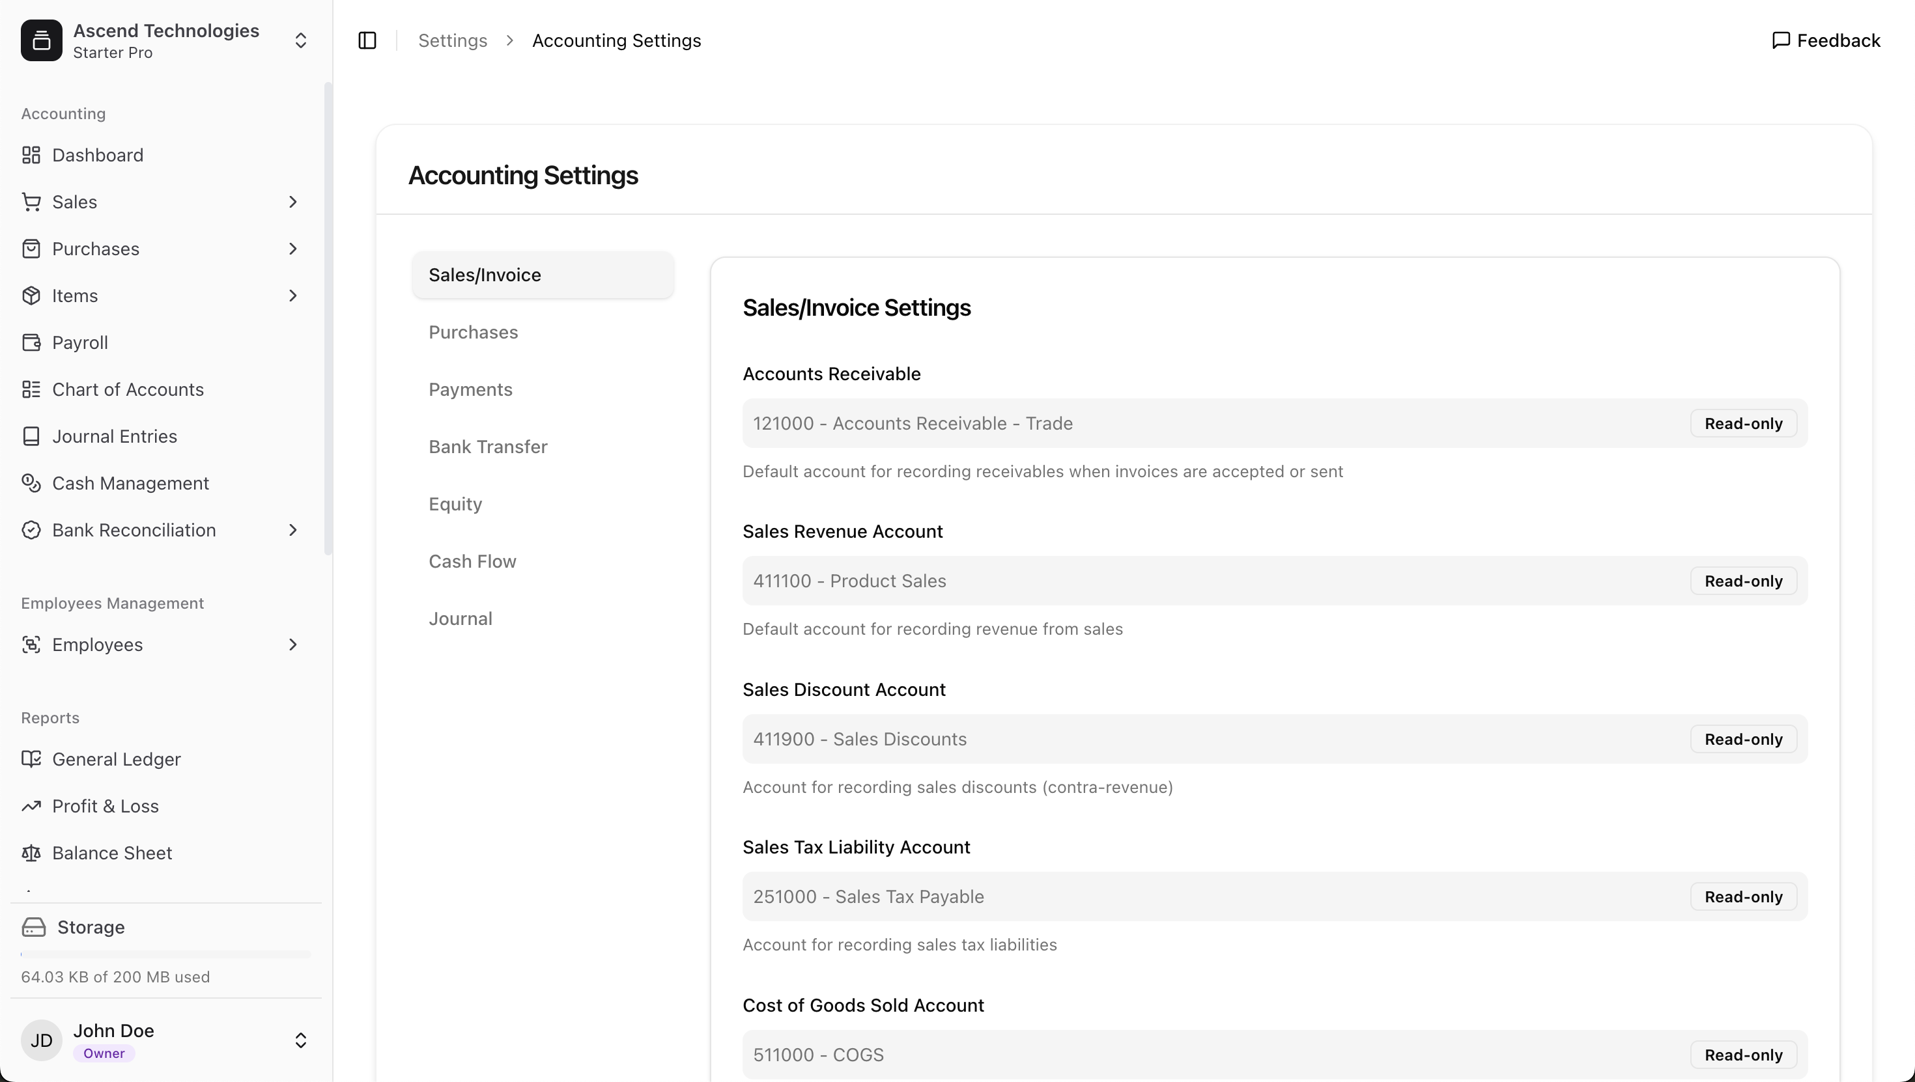Select the Sales/Invoice settings tab
Screen dimensions: 1915x1082
(x=543, y=274)
